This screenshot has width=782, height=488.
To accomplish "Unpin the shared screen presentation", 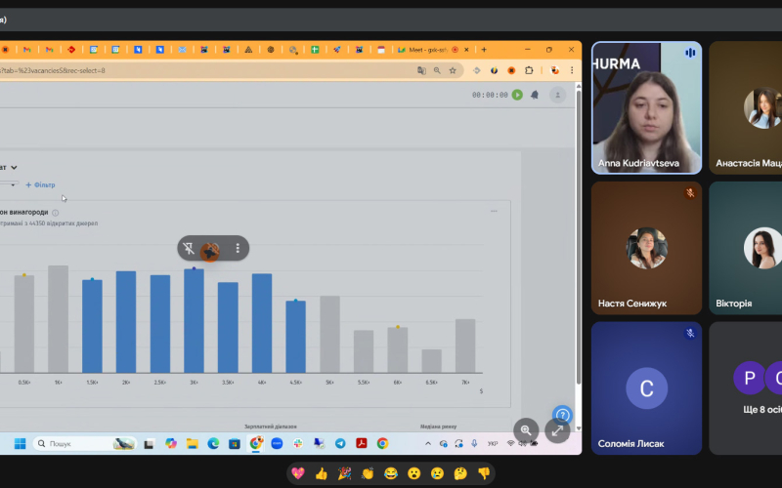I will point(188,249).
